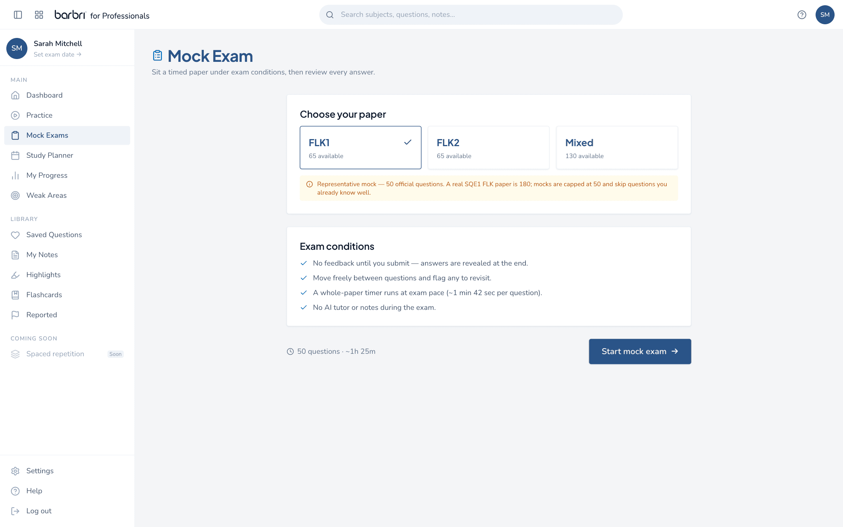Click the sidebar Help circle icon
Viewport: 843px width, 527px height.
[x=15, y=491]
